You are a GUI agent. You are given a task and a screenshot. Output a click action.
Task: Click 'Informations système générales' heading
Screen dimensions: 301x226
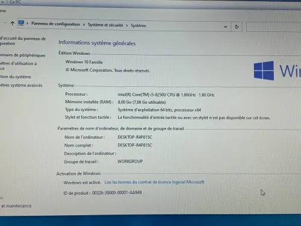[97, 43]
